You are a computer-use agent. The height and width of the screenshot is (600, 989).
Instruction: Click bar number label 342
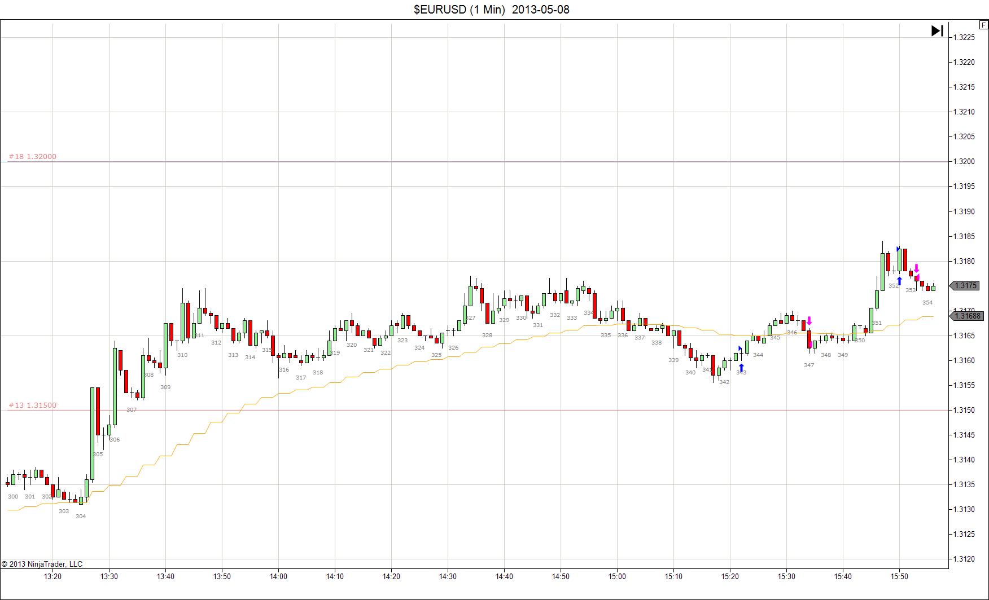[724, 382]
